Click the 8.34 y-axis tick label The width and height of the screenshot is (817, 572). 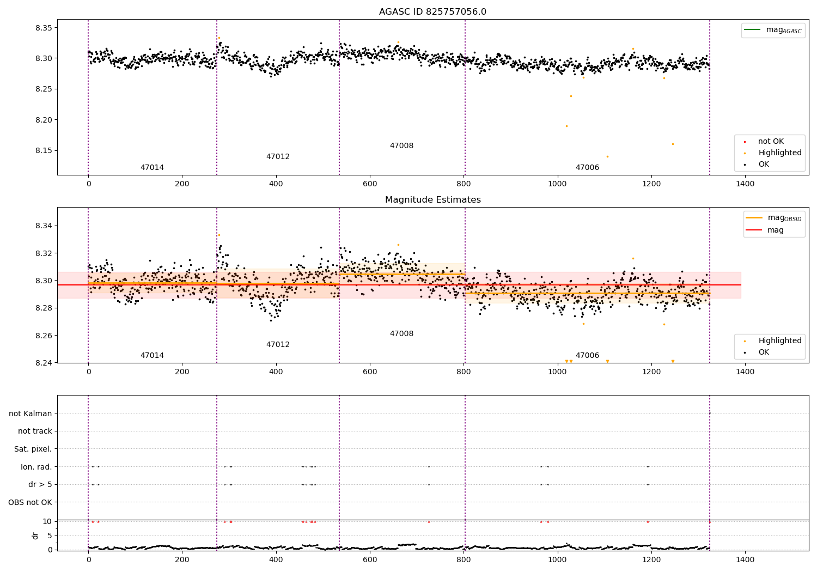[43, 226]
